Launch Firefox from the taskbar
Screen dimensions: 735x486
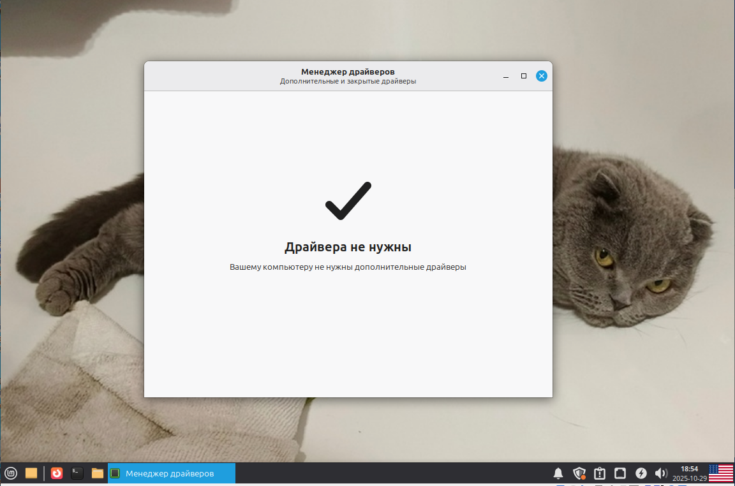(55, 473)
